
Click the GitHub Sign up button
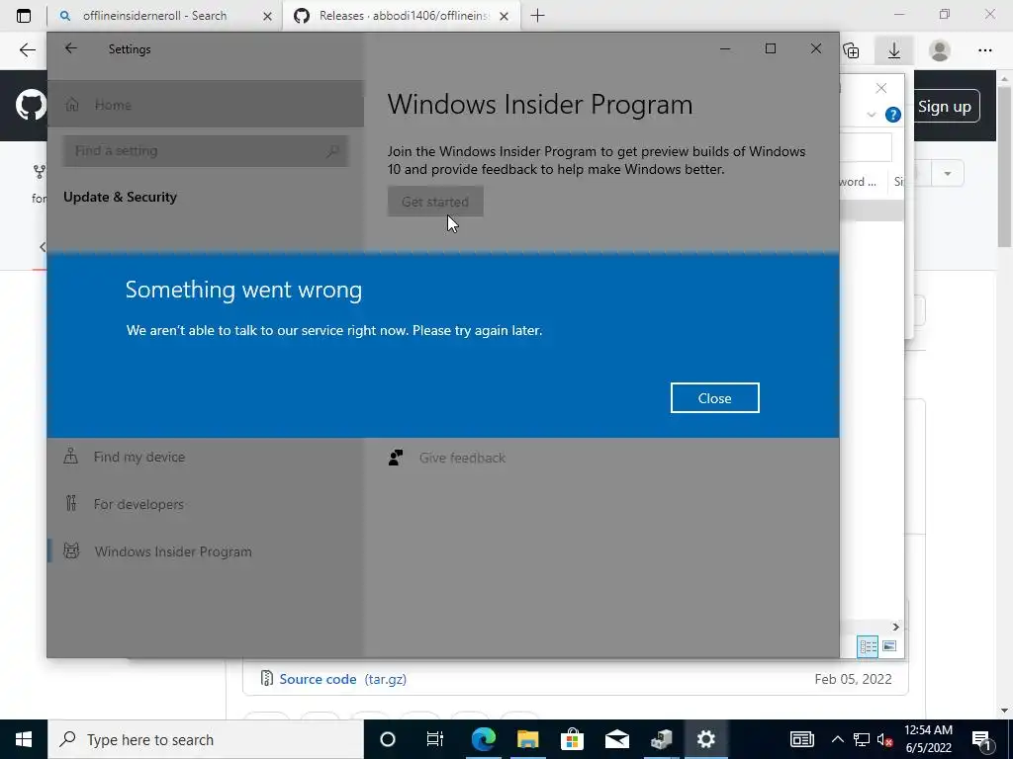pos(945,107)
